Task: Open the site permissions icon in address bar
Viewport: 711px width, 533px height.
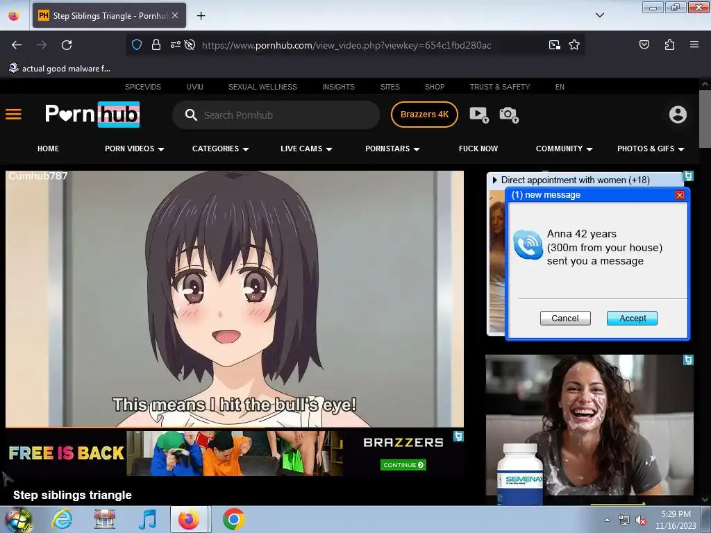Action: pos(175,44)
